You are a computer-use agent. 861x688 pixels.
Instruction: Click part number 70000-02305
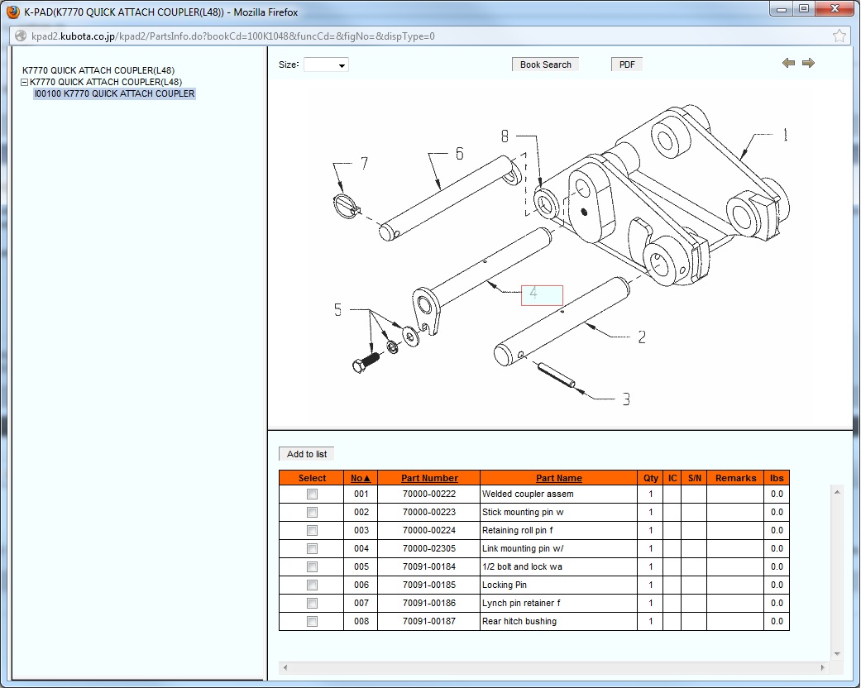(x=429, y=548)
